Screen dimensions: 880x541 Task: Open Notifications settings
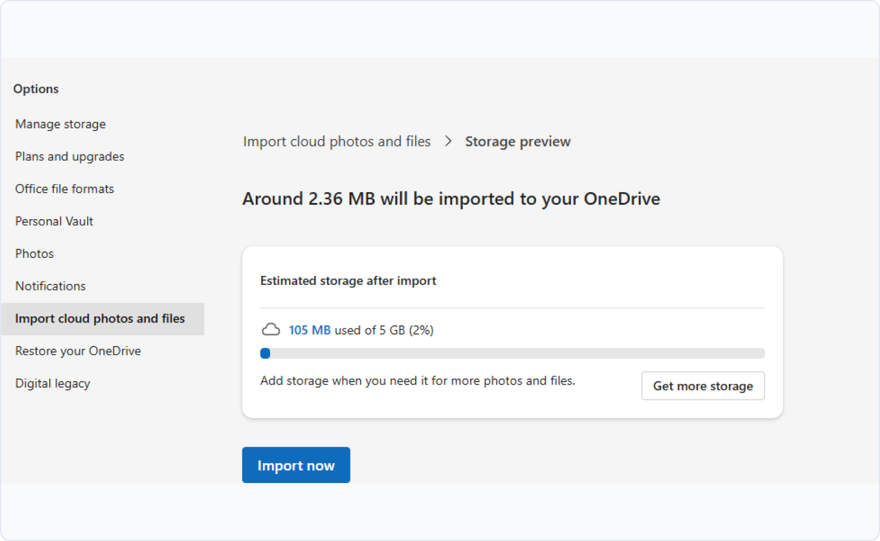tap(50, 286)
